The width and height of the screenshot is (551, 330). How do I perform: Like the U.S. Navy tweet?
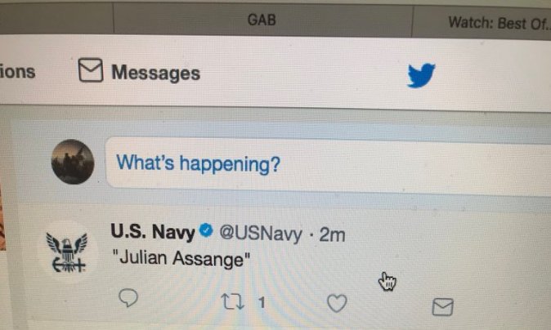[x=337, y=304]
